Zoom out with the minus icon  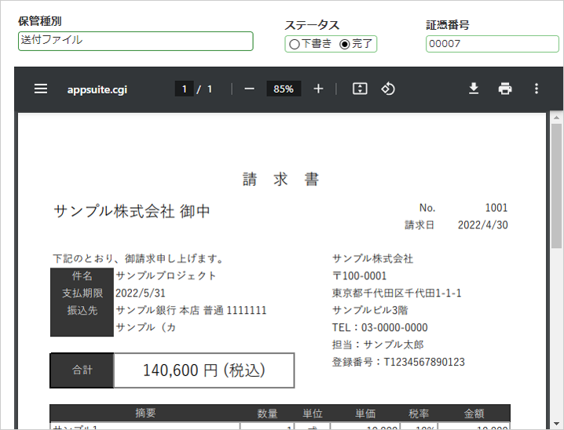click(250, 89)
